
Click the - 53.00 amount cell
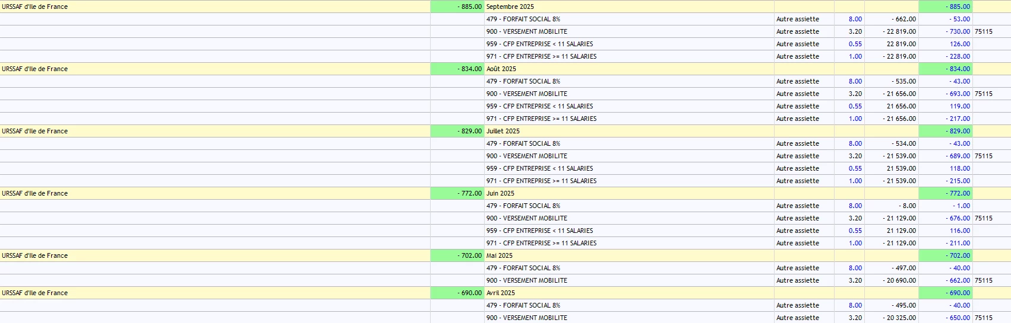coord(946,19)
